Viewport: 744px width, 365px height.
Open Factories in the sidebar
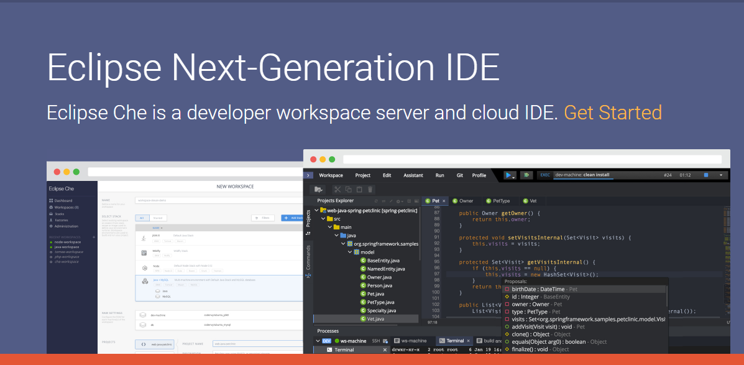(59, 220)
